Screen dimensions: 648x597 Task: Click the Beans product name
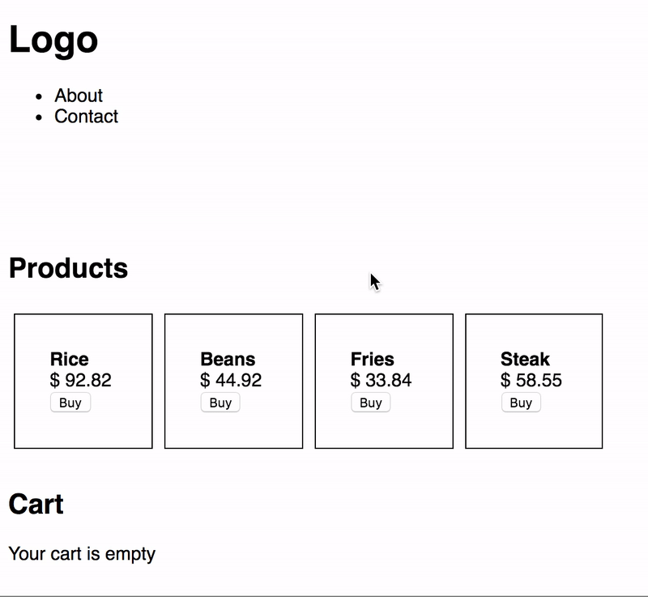[228, 359]
